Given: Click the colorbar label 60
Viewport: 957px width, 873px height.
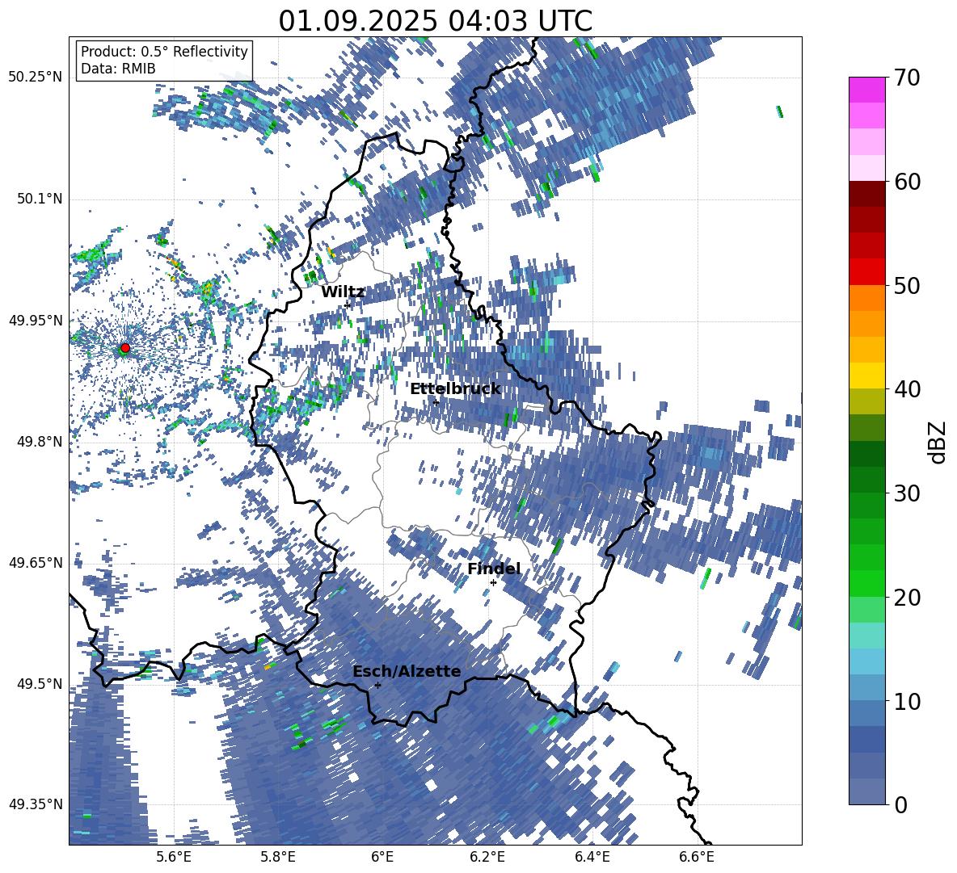Looking at the screenshot, I should (x=906, y=182).
